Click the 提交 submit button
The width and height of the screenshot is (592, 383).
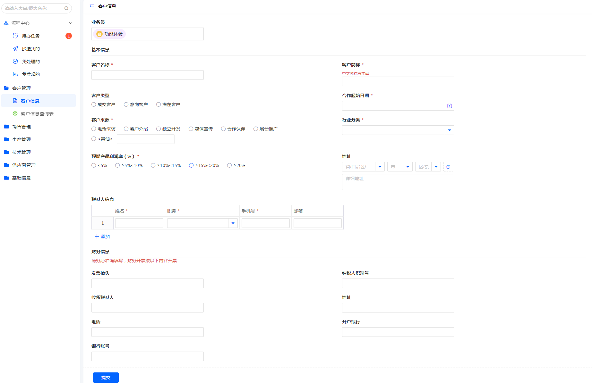(106, 378)
